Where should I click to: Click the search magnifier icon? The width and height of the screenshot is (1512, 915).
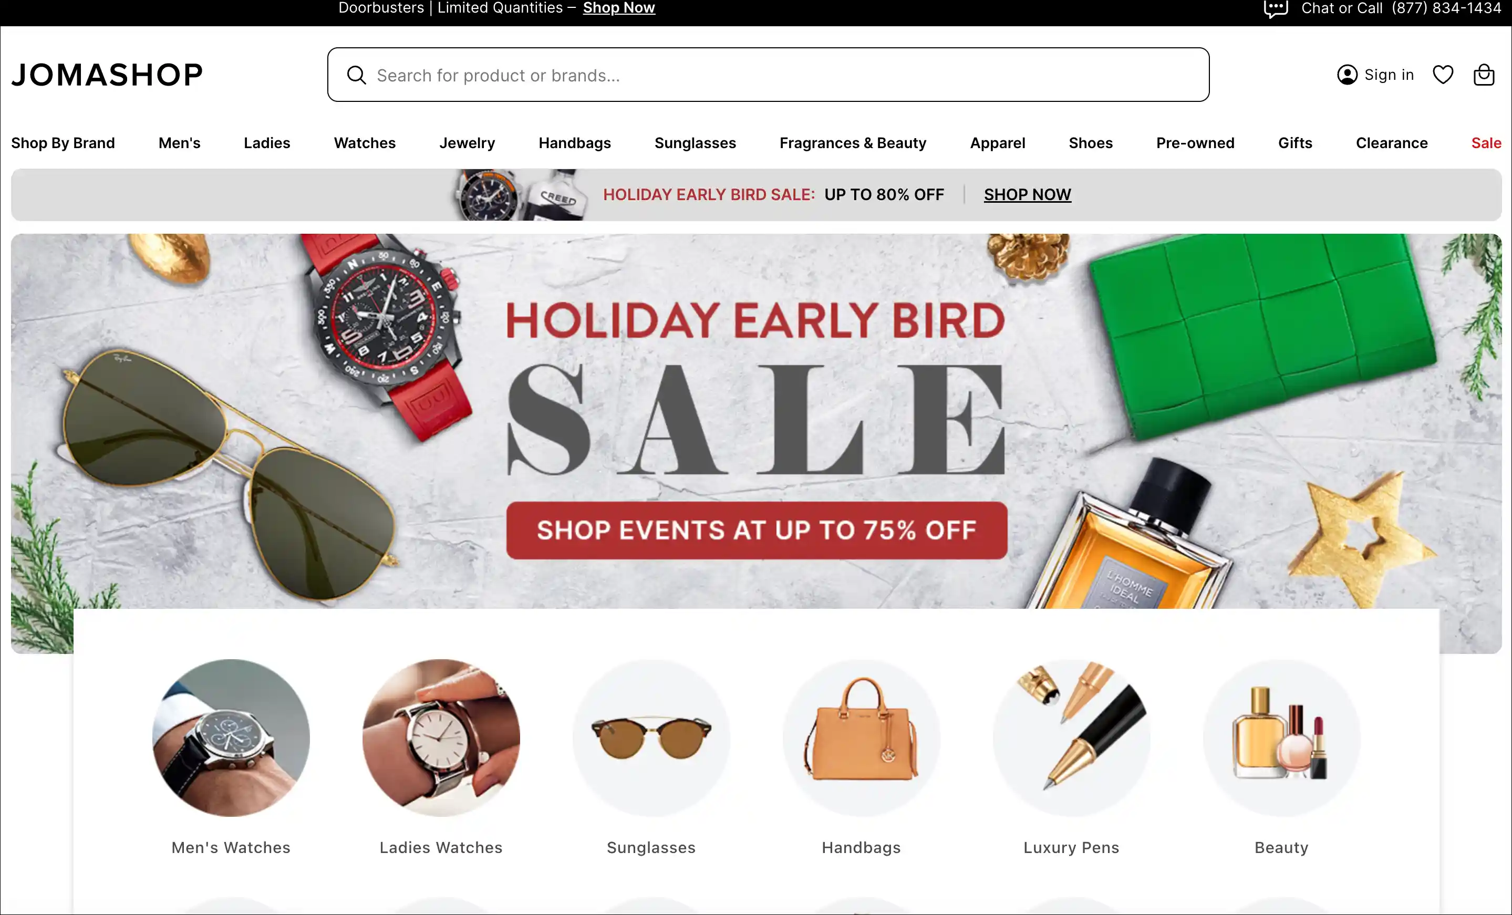pyautogui.click(x=356, y=75)
